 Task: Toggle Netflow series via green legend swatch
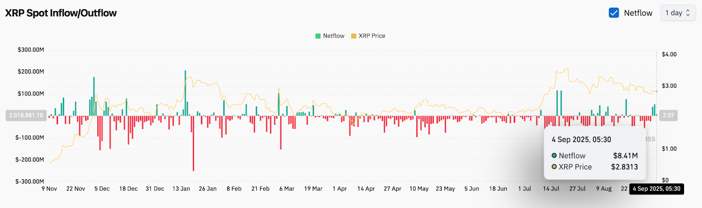[x=318, y=36]
